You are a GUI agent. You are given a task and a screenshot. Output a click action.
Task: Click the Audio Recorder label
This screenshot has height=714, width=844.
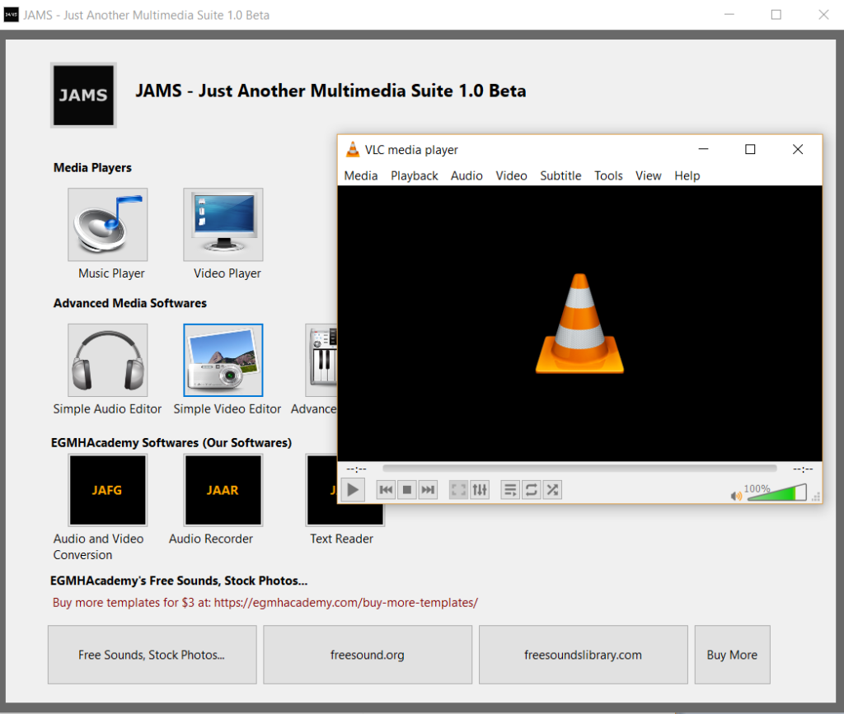pyautogui.click(x=210, y=539)
